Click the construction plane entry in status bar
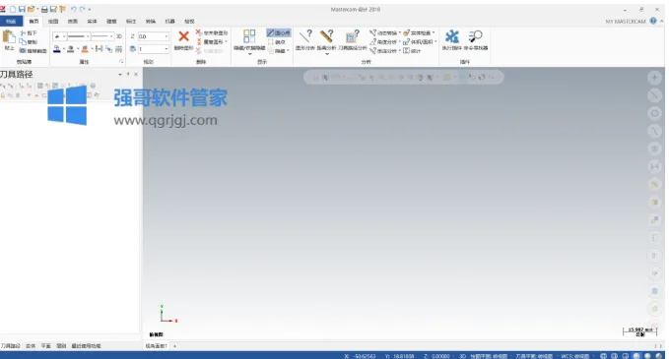 coord(489,356)
